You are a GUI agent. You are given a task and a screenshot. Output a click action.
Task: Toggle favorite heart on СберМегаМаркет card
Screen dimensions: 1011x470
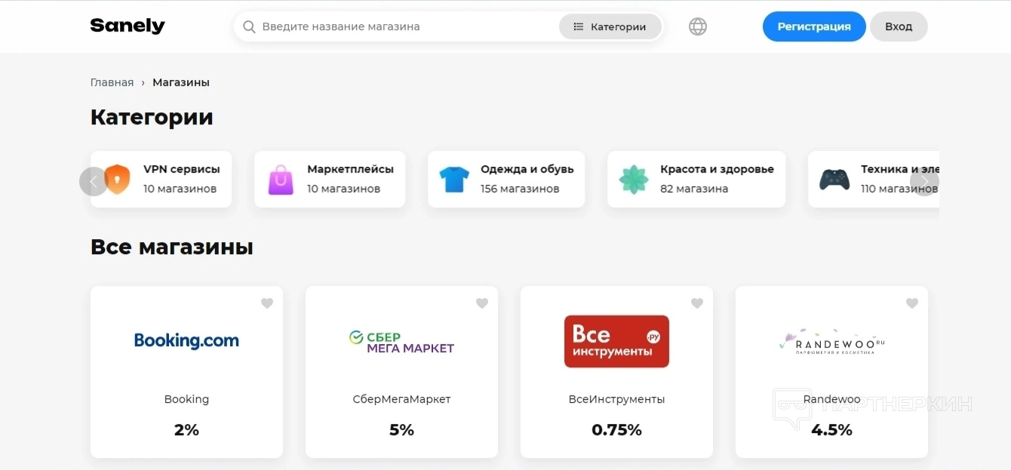click(x=482, y=303)
